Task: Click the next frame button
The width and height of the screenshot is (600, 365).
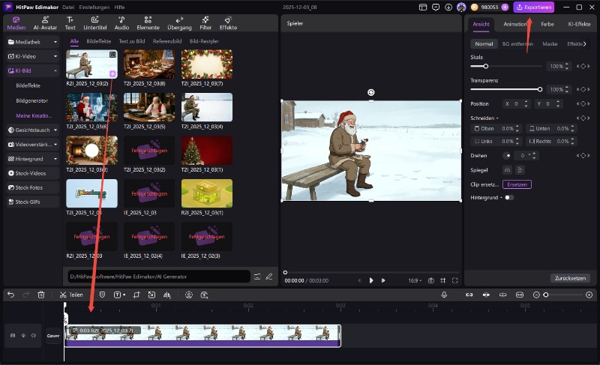Action: tap(383, 280)
